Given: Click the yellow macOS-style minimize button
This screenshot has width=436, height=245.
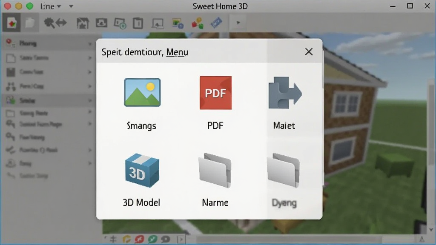Looking at the screenshot, I should [19, 6].
